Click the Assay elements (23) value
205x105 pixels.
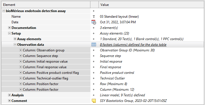pos(115,33)
